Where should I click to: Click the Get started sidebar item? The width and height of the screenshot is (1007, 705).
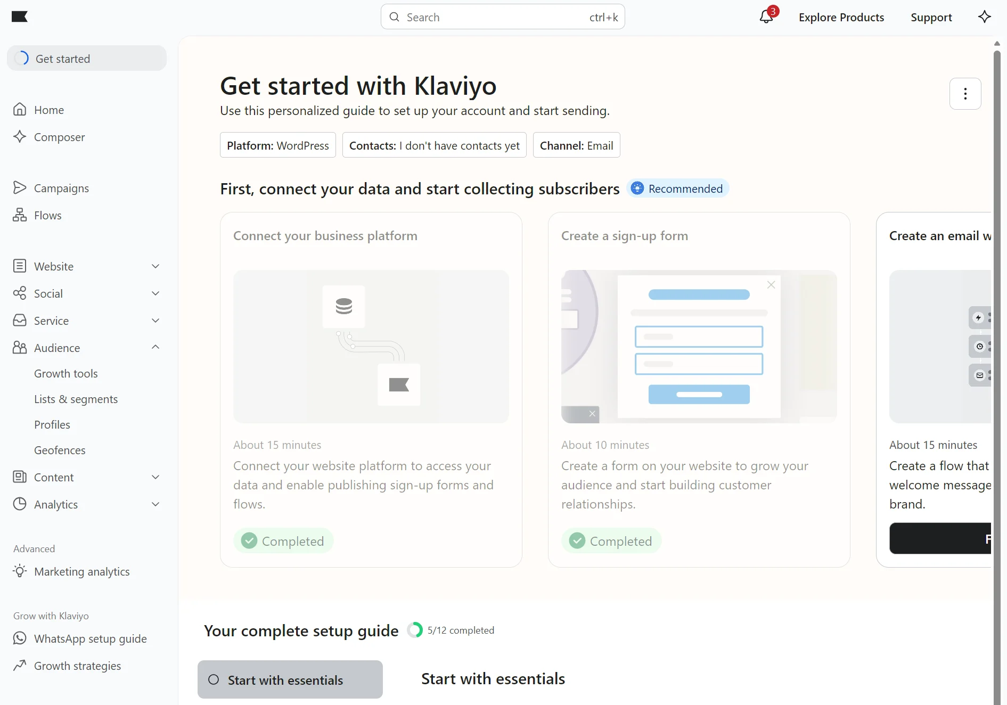(87, 58)
